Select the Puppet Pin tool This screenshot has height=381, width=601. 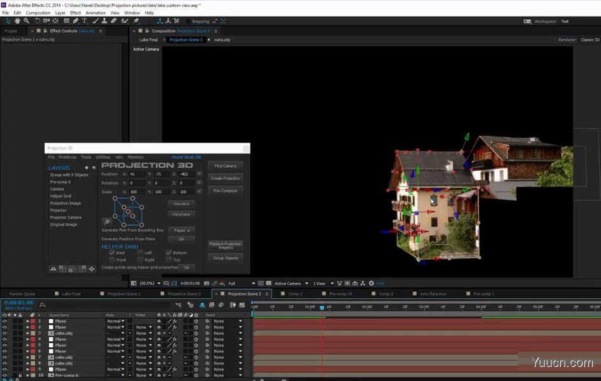click(136, 21)
